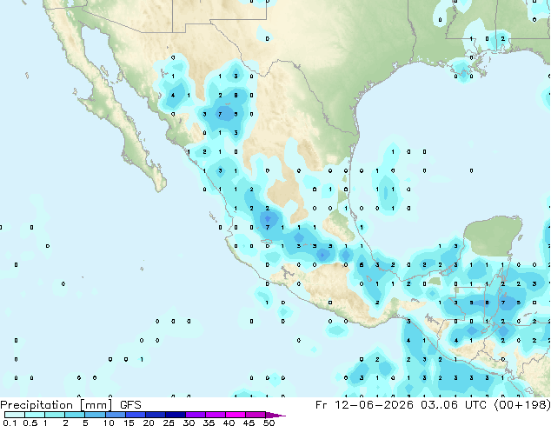Image resolution: width=551 pixels, height=426 pixels.
Task: Click the 0.1–0.5 mm palest legend swatch
Action: [15, 415]
